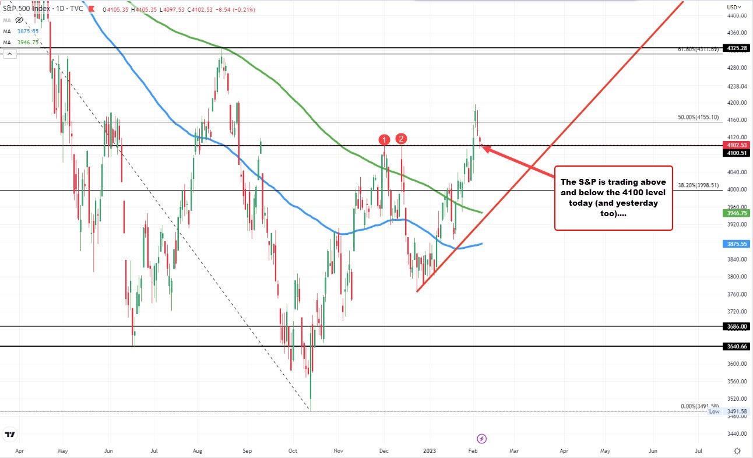This screenshot has height=458, width=753.
Task: Click the 3640.66 horizontal line price label
Action: click(737, 346)
